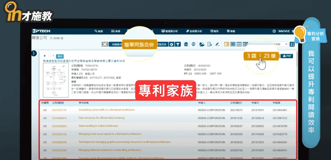
Task: Open the 技術圖分析 menu
Action: 193,31
